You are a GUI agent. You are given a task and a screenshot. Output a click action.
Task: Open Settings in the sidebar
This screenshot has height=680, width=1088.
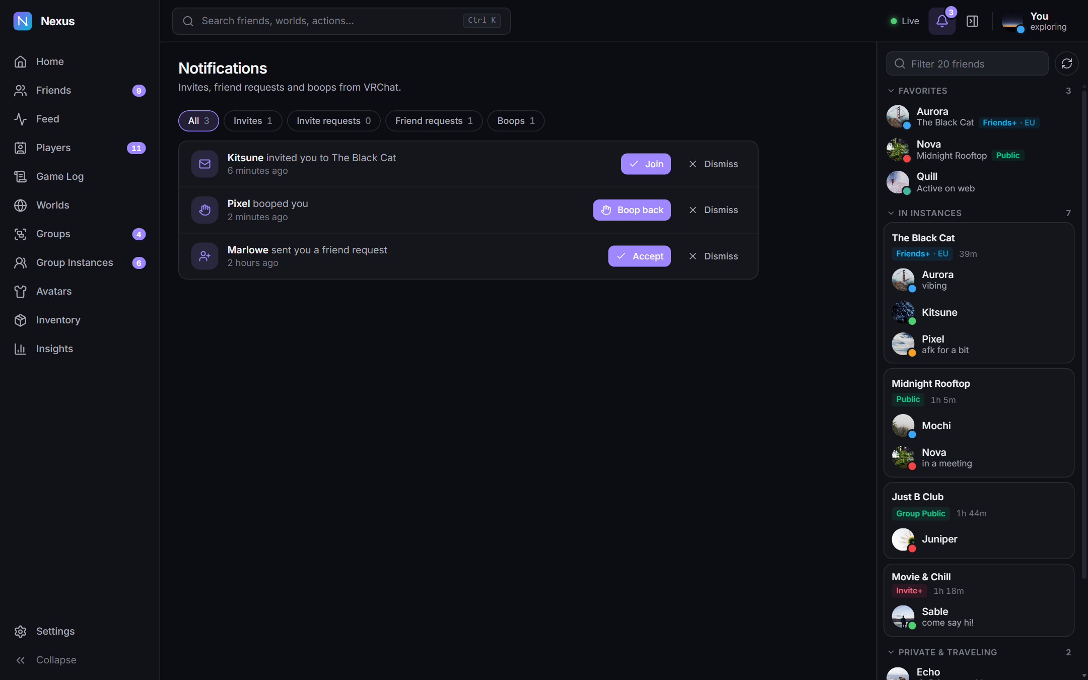(80, 631)
